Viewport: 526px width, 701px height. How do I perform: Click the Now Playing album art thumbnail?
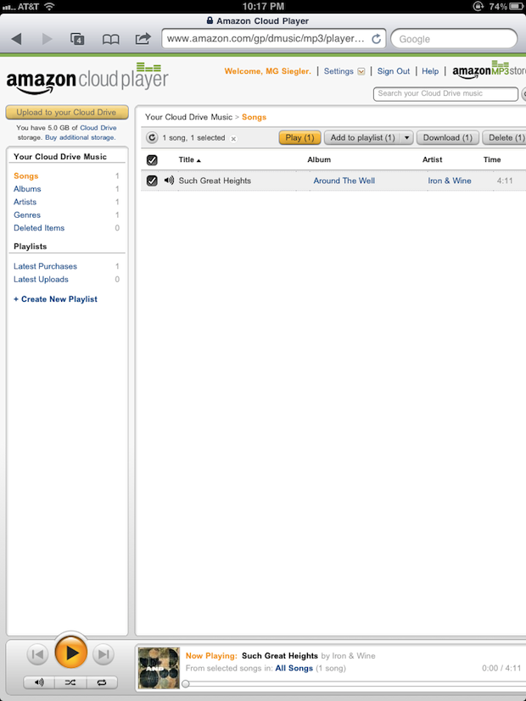[x=159, y=668]
